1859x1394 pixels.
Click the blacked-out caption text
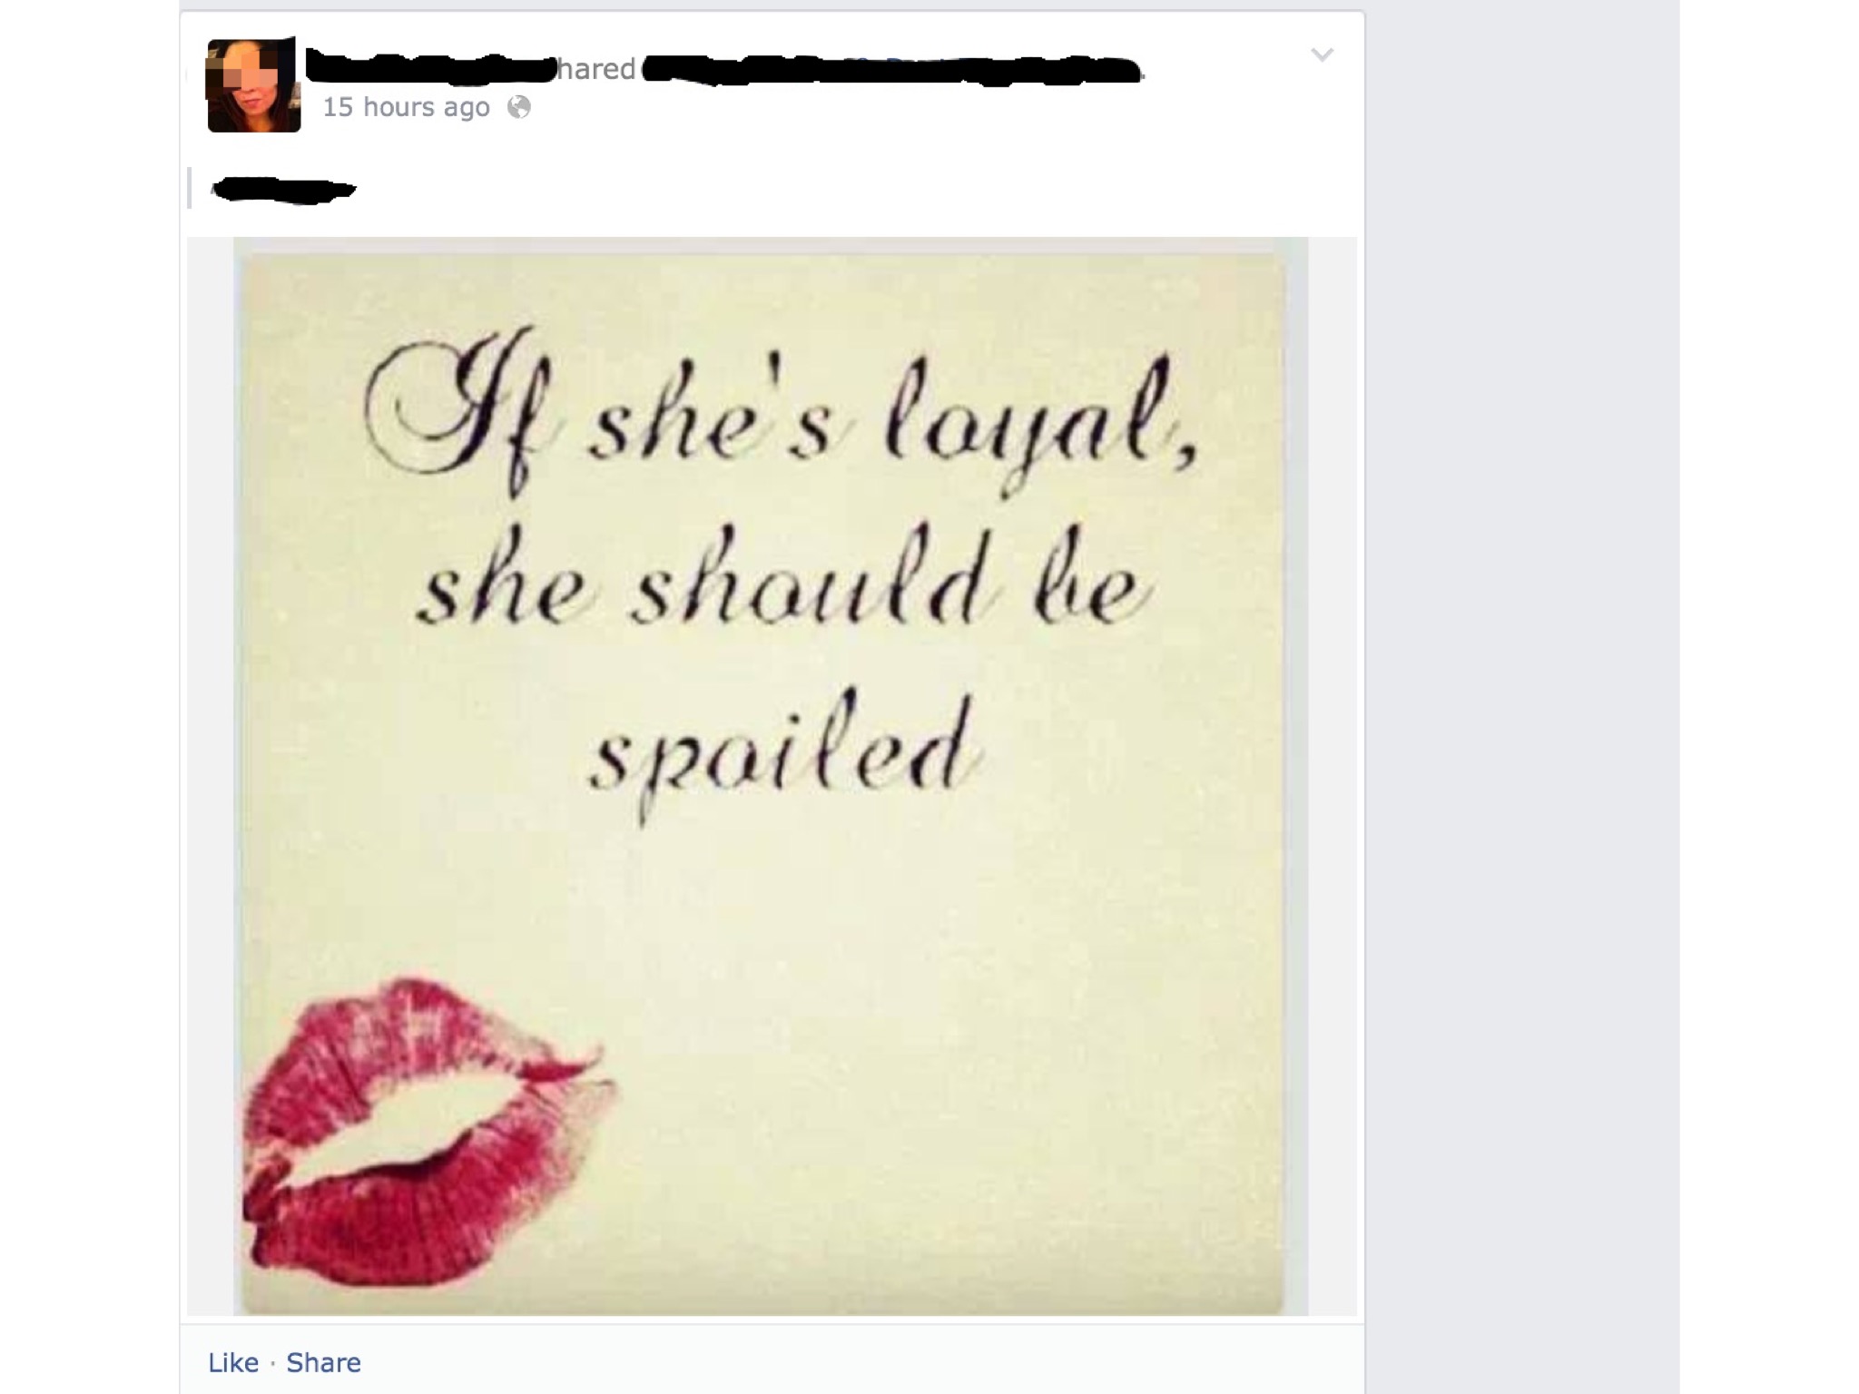(x=283, y=189)
